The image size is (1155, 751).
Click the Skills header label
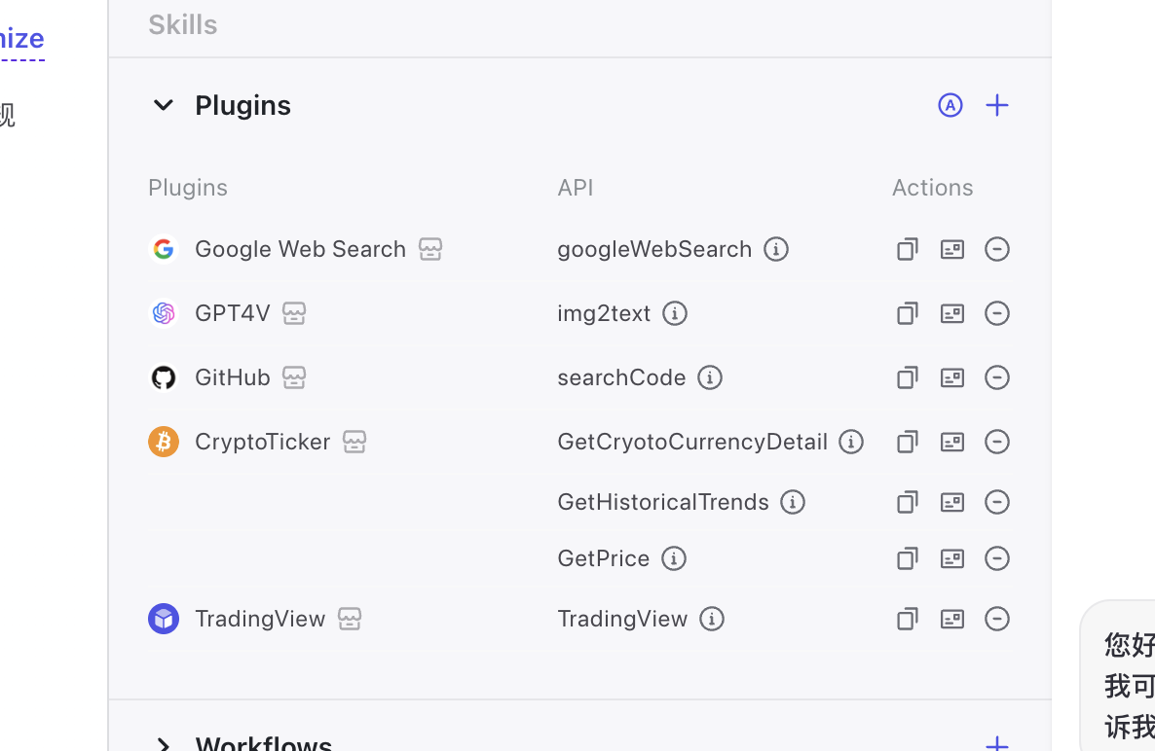(x=183, y=24)
